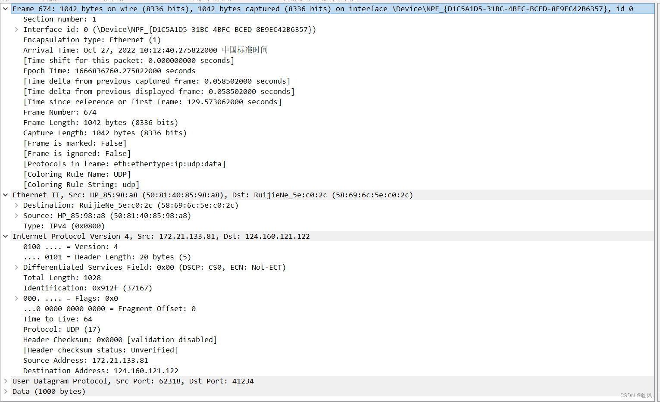
Task: Click the Header checksum status: Unverified row
Action: (x=101, y=350)
